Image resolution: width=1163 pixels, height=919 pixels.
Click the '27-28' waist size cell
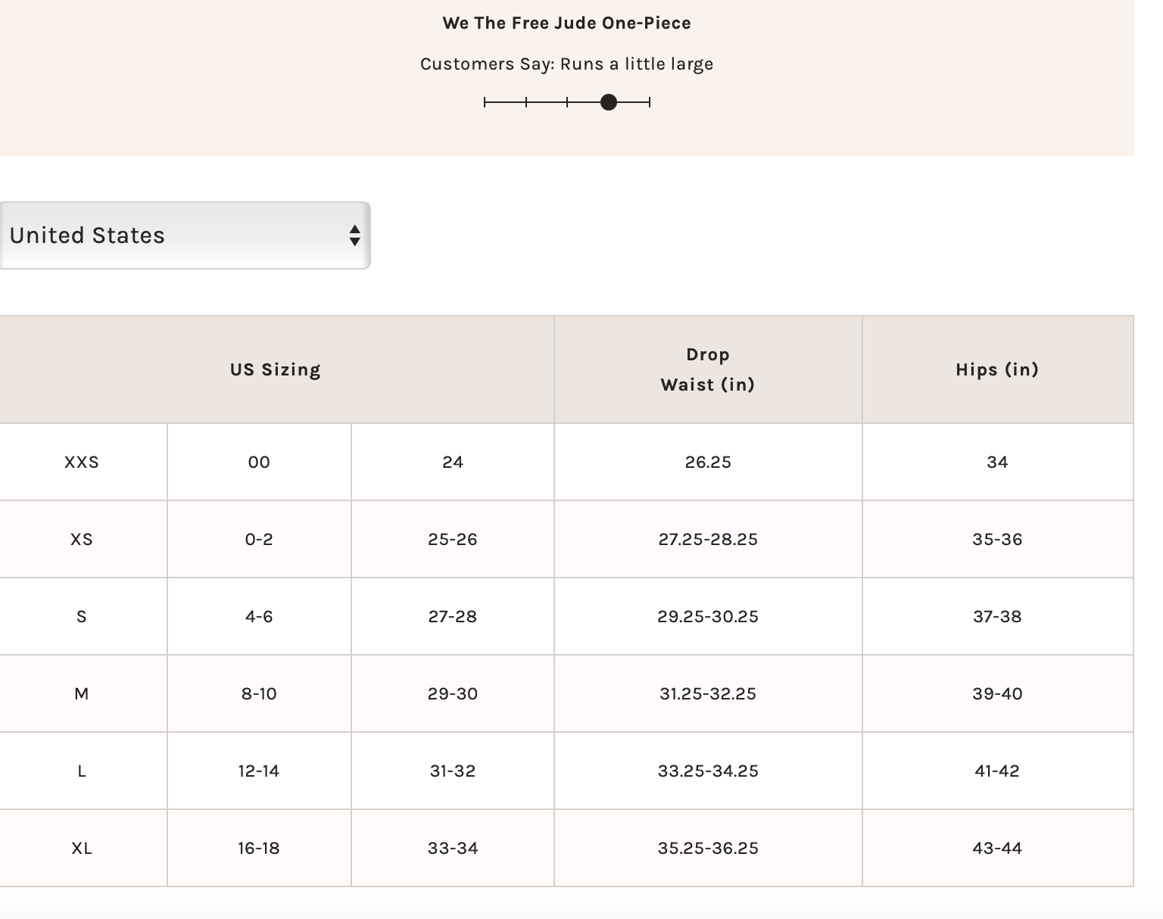[x=453, y=616]
